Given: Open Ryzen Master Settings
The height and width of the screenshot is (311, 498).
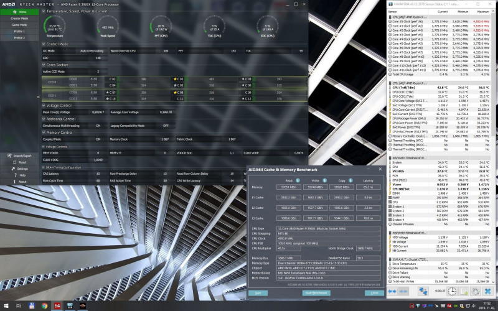Looking at the screenshot, I should pyautogui.click(x=19, y=169).
